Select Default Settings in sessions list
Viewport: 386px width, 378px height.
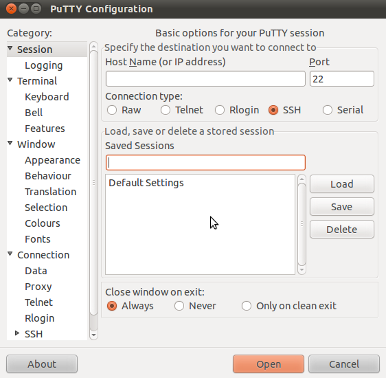[x=200, y=183]
